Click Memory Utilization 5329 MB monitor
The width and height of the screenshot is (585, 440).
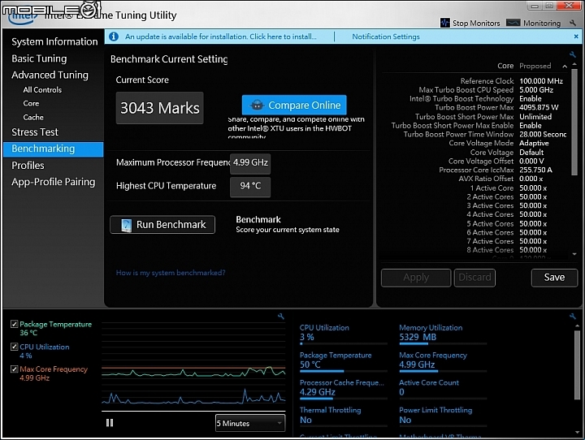(x=443, y=333)
